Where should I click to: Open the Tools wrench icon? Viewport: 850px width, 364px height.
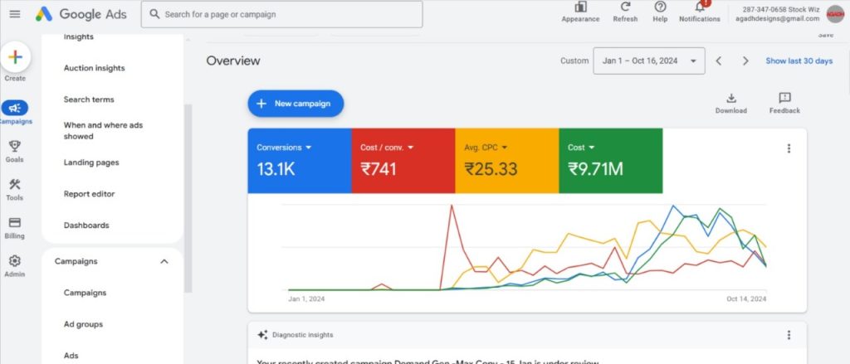pos(15,184)
